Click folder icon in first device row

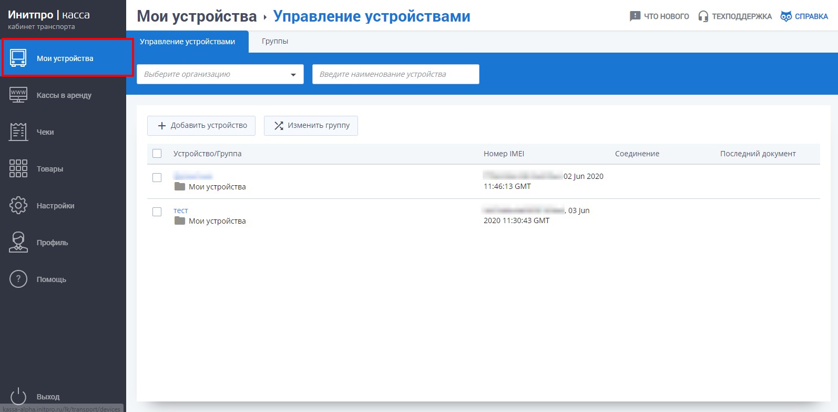tap(180, 186)
